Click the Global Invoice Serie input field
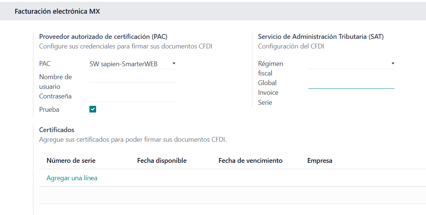426x215 pixels. tap(351, 84)
